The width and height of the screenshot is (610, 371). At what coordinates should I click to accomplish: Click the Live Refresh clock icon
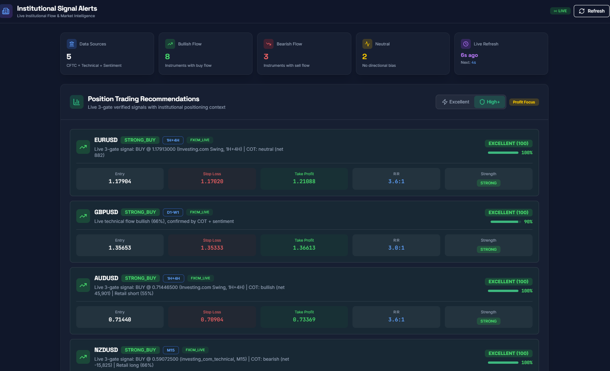pos(466,44)
